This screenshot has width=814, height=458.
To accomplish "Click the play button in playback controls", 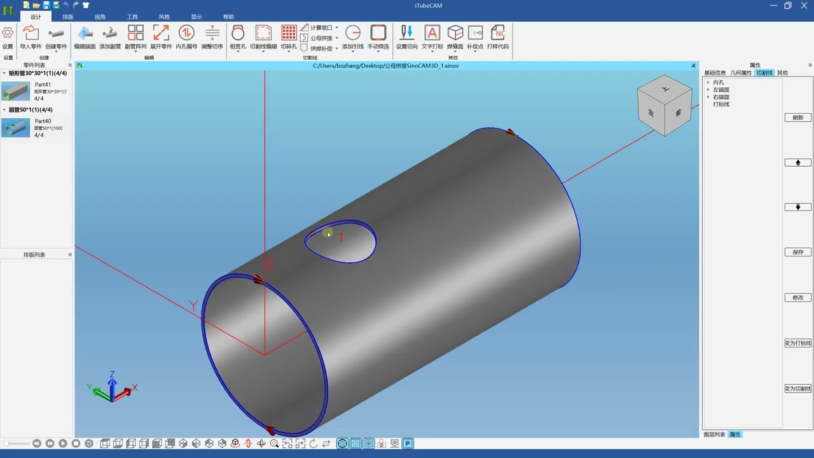I will tap(63, 443).
